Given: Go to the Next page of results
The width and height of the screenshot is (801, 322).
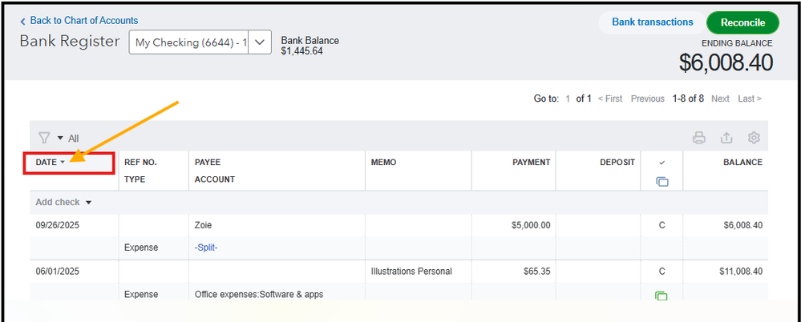Looking at the screenshot, I should pyautogui.click(x=720, y=99).
